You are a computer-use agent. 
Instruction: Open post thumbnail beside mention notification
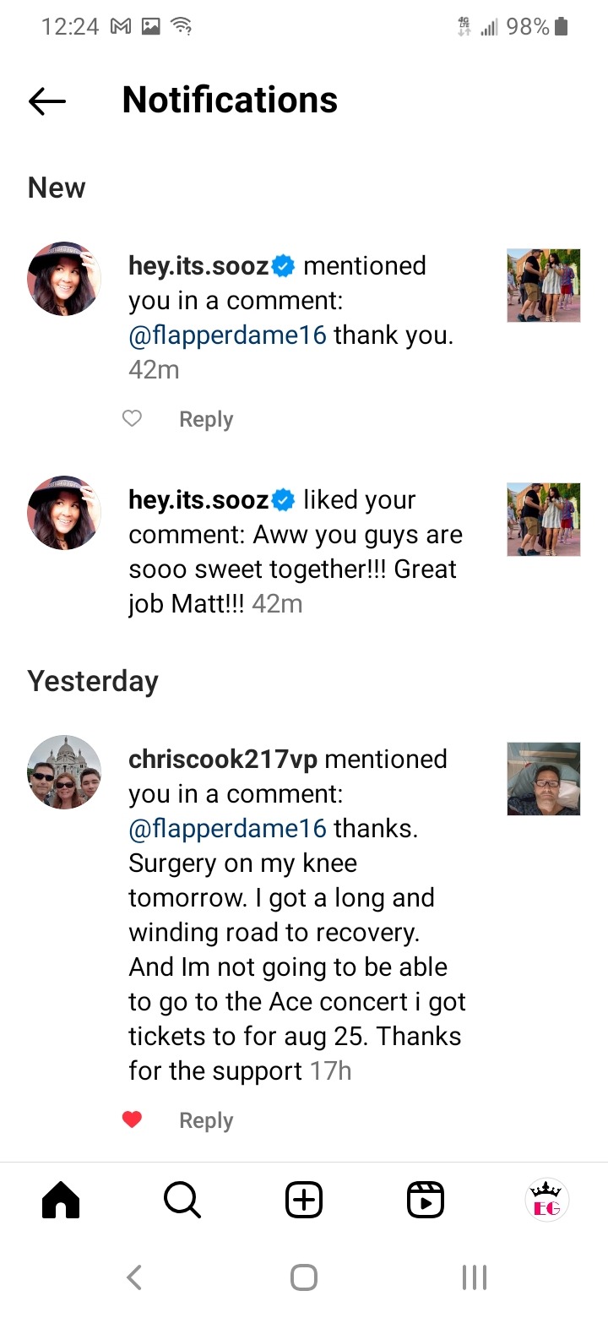[x=544, y=286]
